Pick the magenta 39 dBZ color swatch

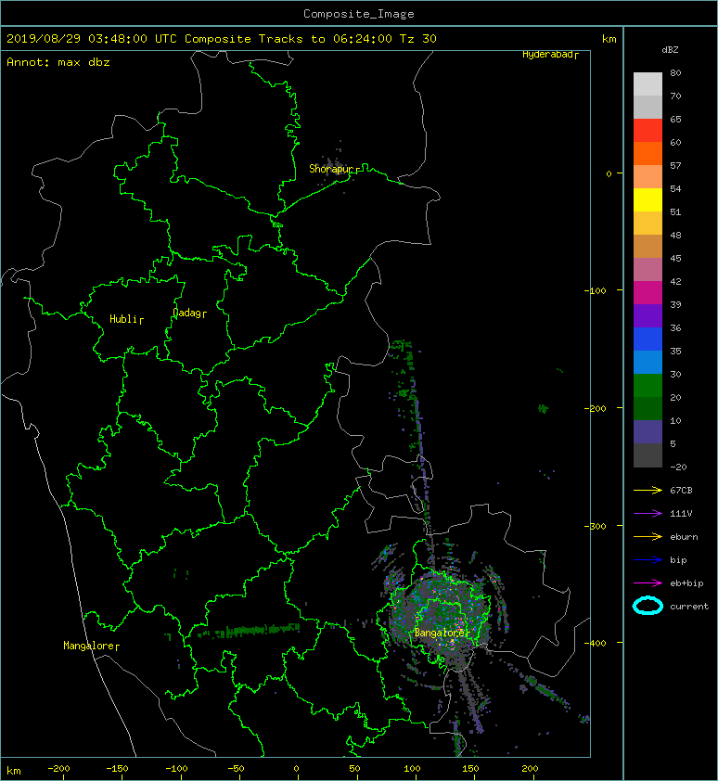(647, 293)
